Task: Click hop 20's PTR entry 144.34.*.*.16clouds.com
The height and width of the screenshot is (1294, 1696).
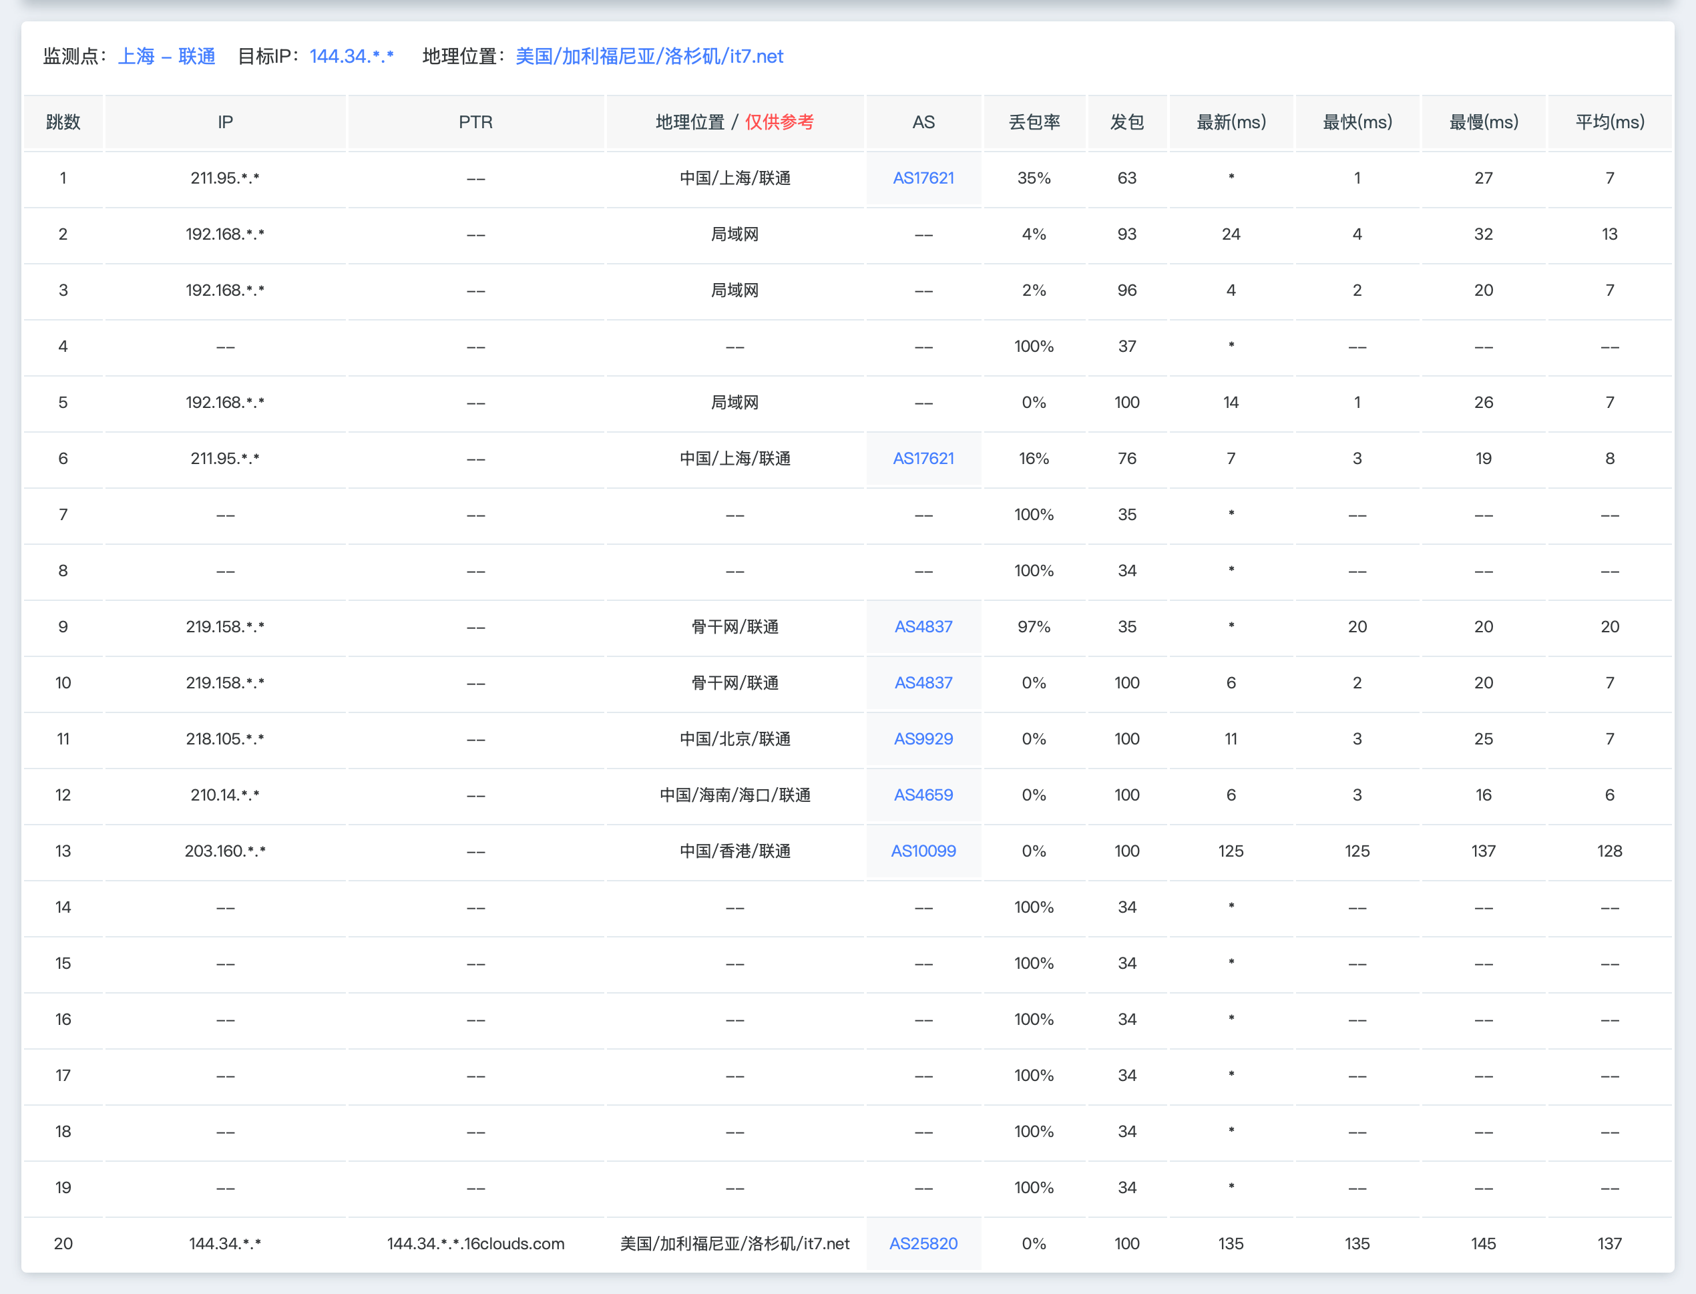Action: [475, 1243]
